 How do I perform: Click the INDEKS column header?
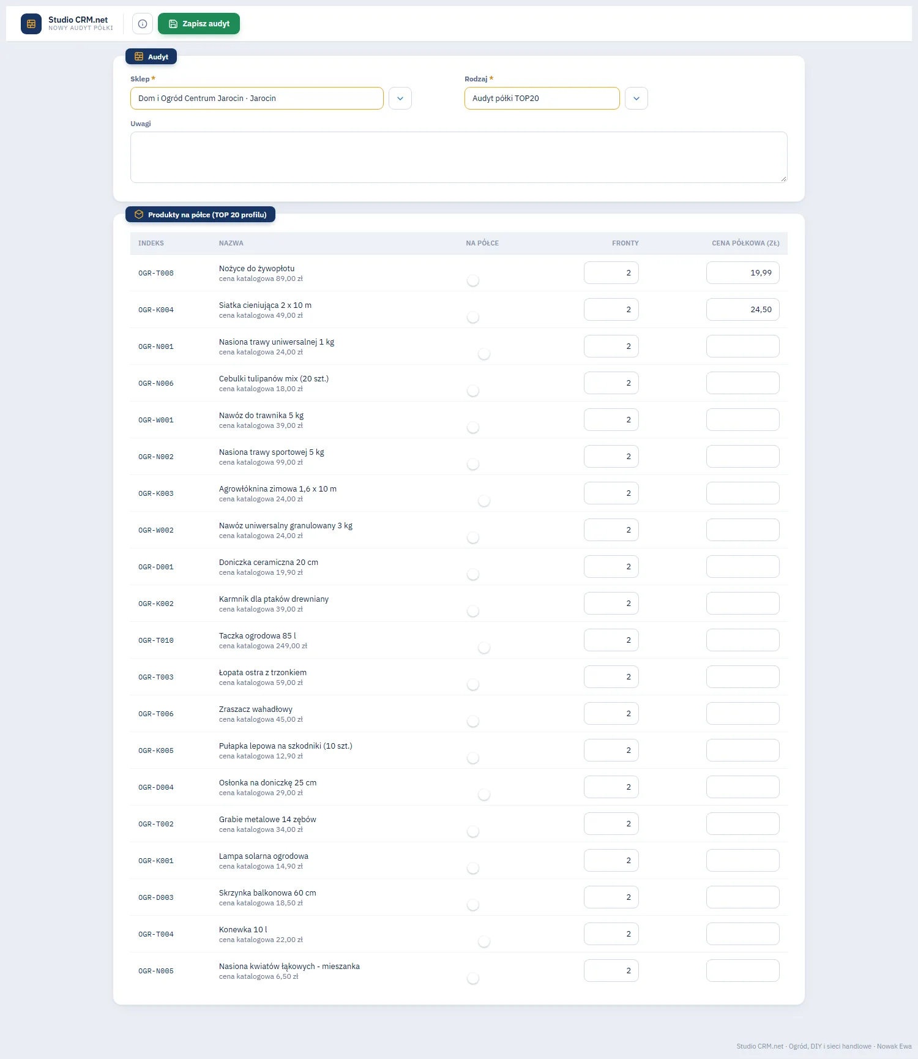coord(151,243)
